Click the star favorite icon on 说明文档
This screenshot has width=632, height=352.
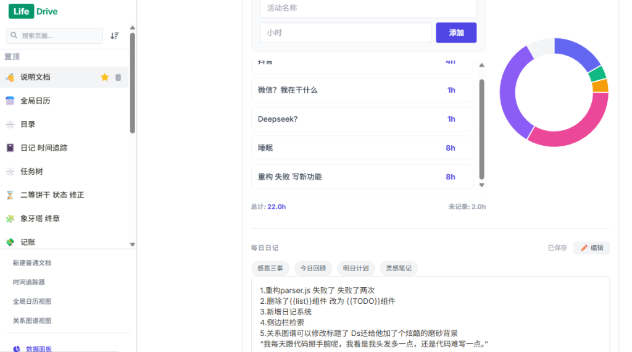coord(105,77)
